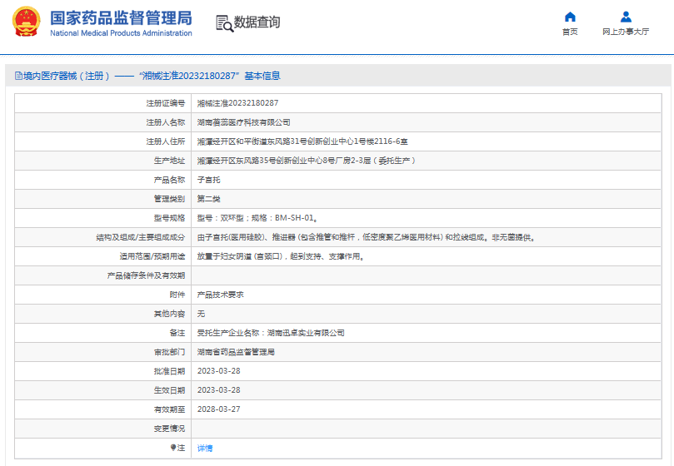Click the 产品名称 row label
674x466 pixels.
point(169,180)
